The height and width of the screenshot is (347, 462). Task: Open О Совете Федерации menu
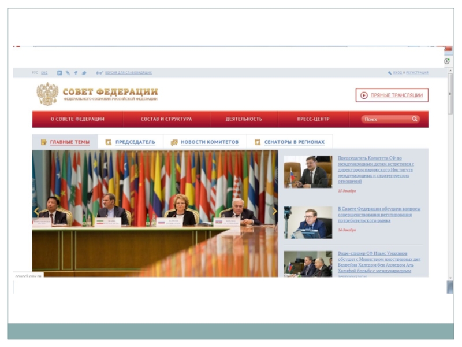[x=77, y=119]
